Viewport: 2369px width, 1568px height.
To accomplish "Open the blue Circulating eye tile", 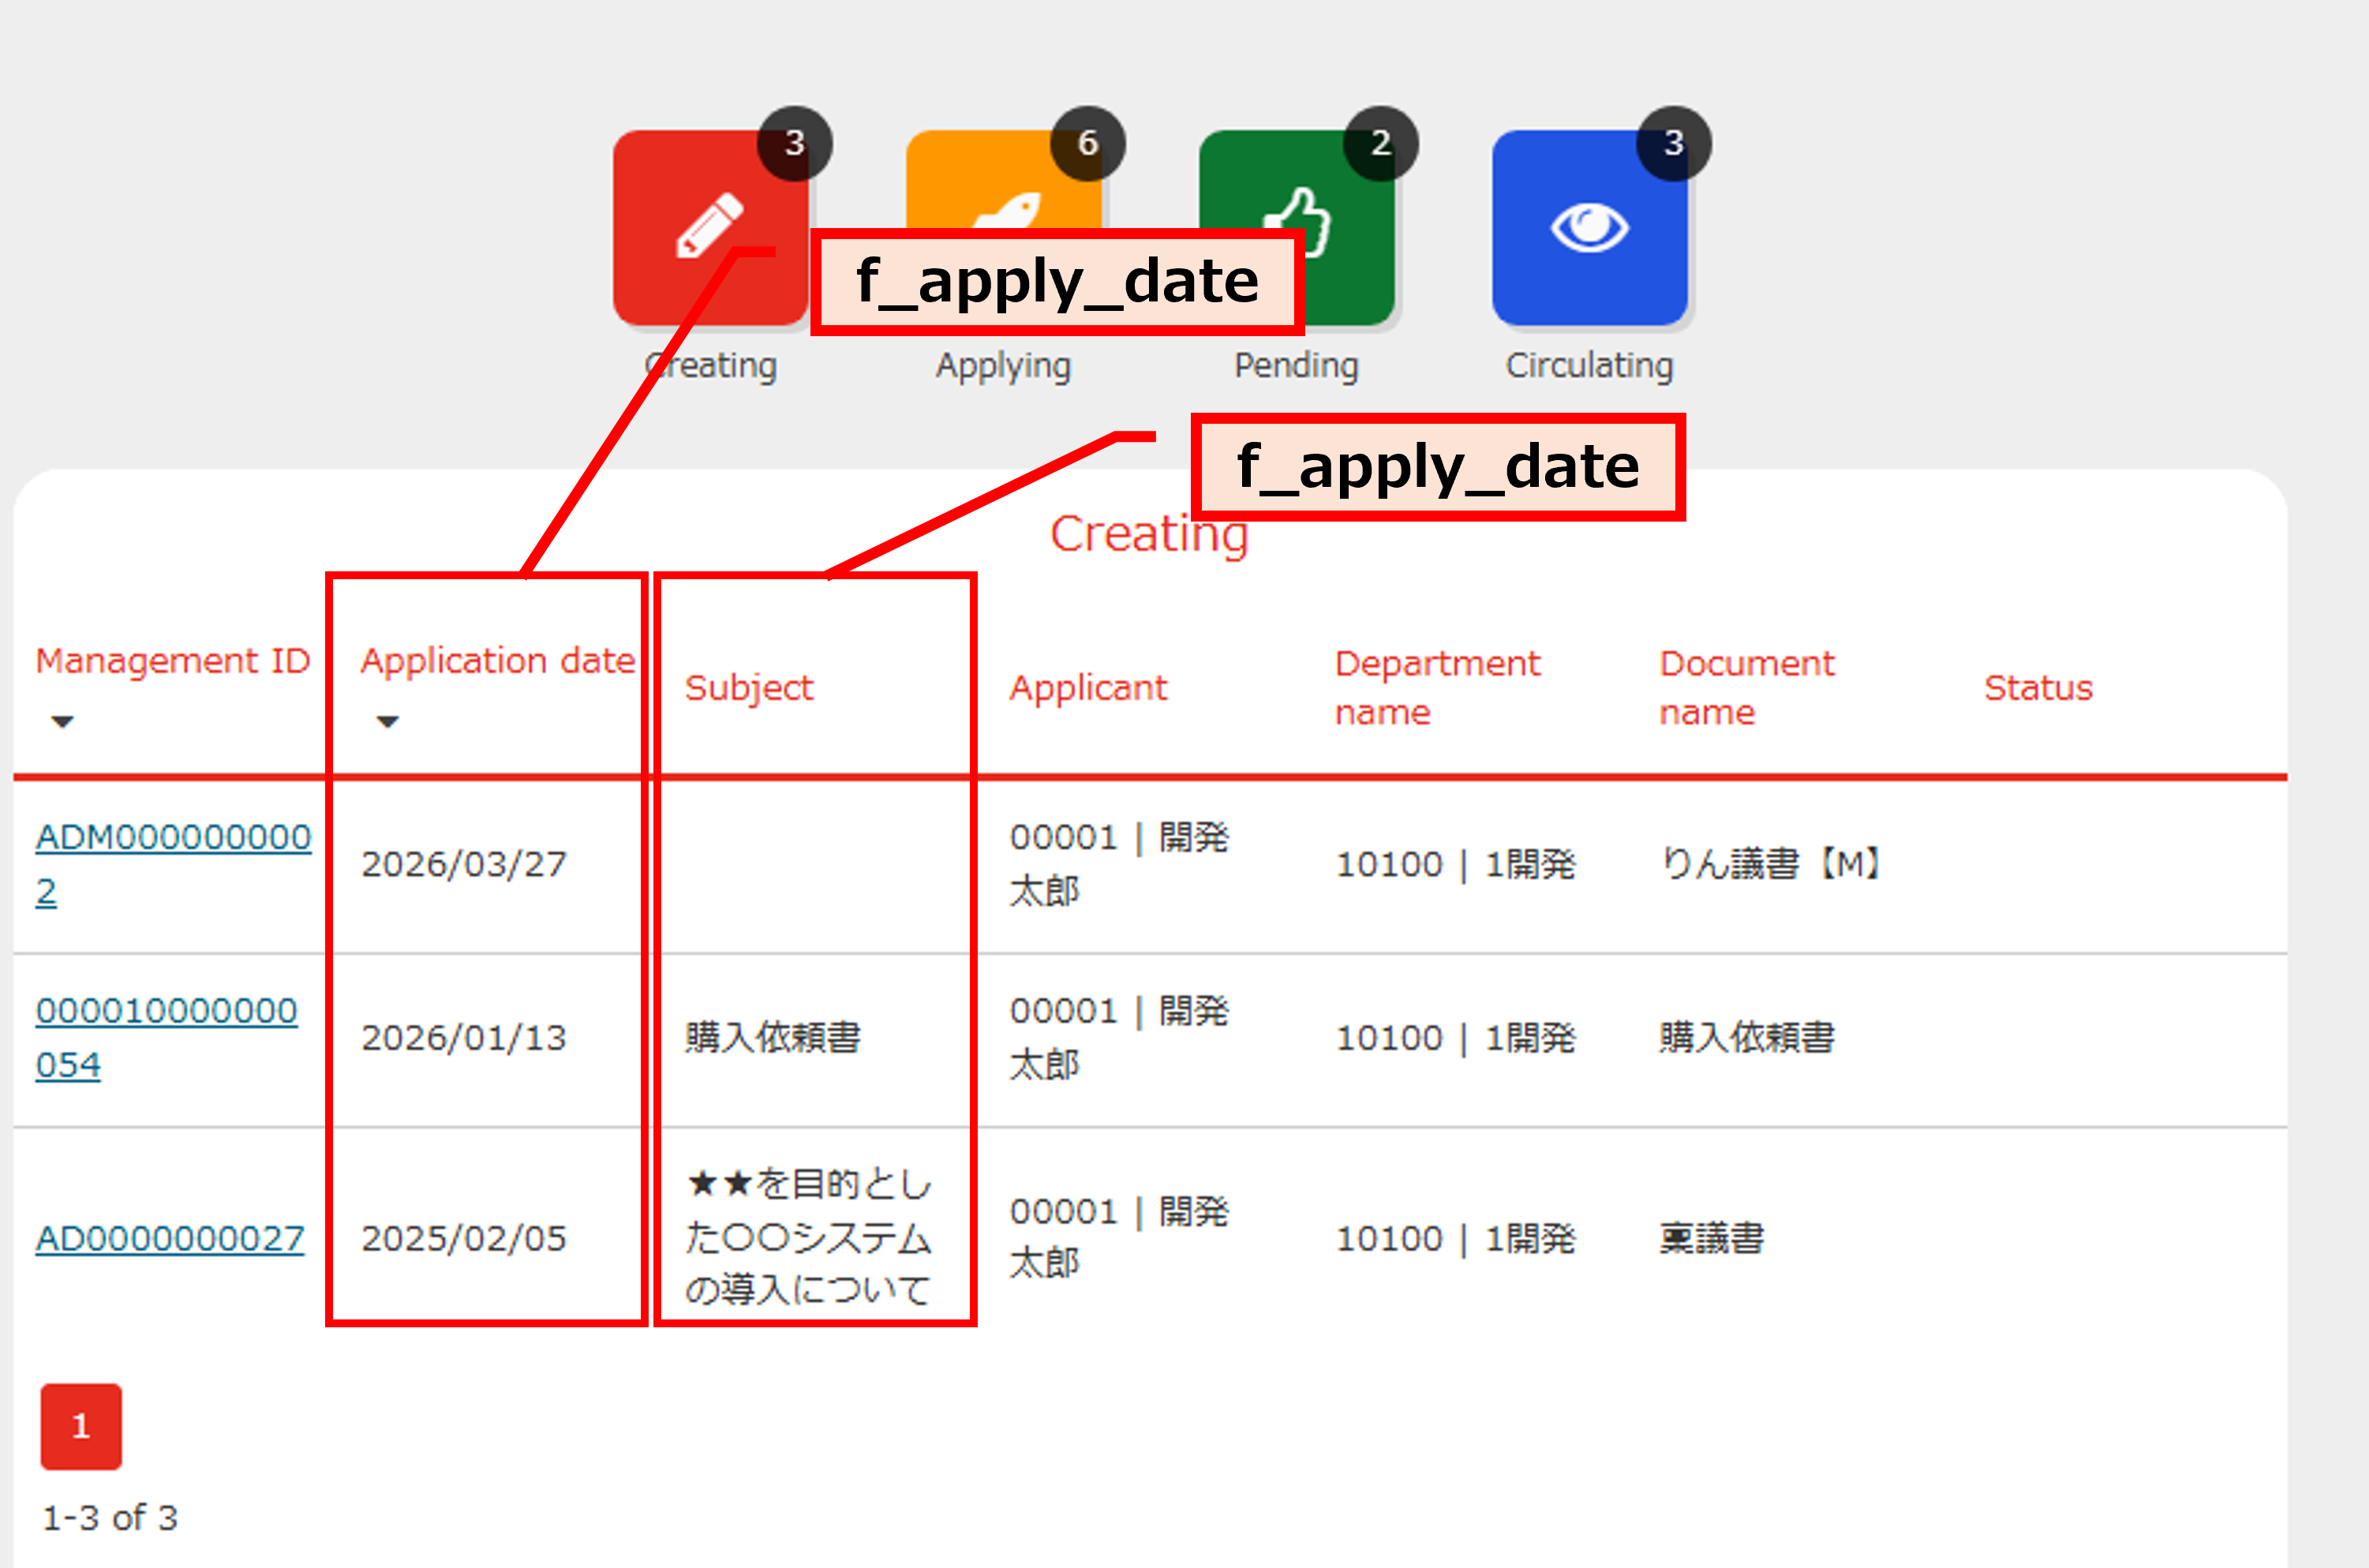I will pos(1589,227).
